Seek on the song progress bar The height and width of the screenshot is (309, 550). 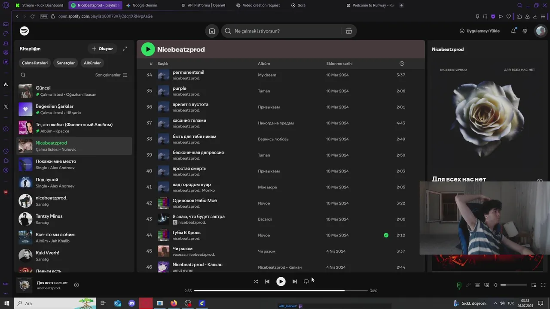point(281,291)
